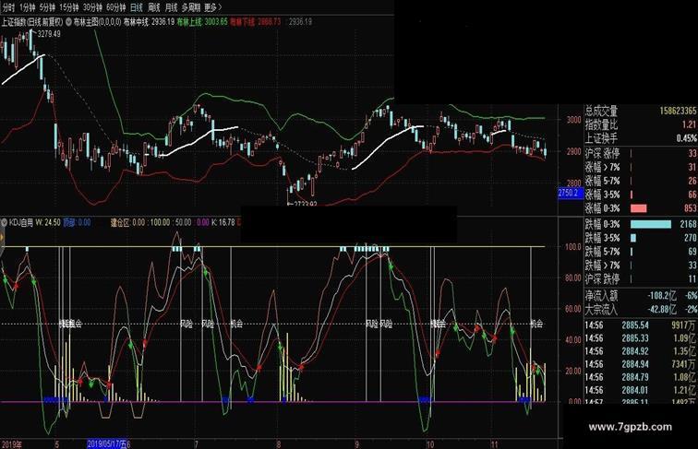Select the 30分钟 period tab
Screen dimensions: 698x449
pyautogui.click(x=92, y=7)
